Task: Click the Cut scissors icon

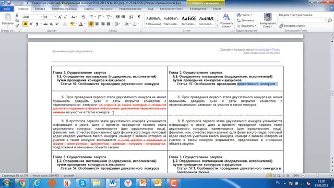Action: coord(17,15)
